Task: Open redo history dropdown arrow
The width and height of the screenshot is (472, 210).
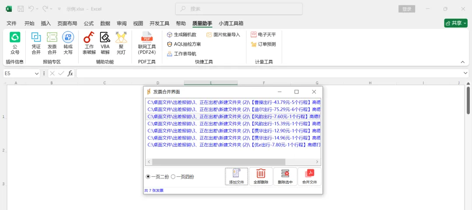Action: coord(52,9)
